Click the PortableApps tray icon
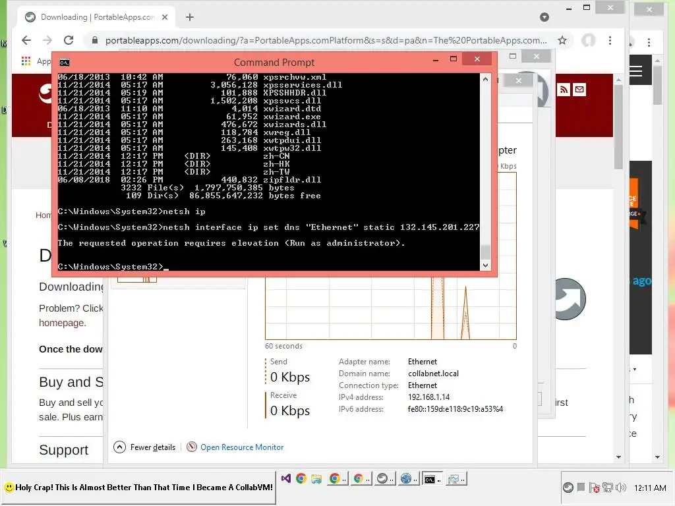675x506 pixels. [x=568, y=488]
